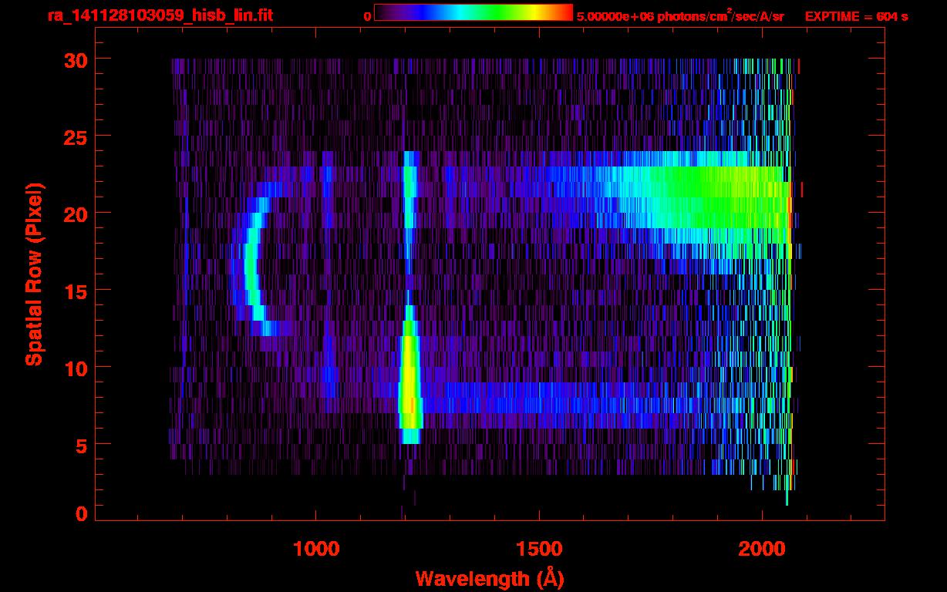Click the Spatial Row (Pixel) axis title
The height and width of the screenshot is (592, 947).
35,274
